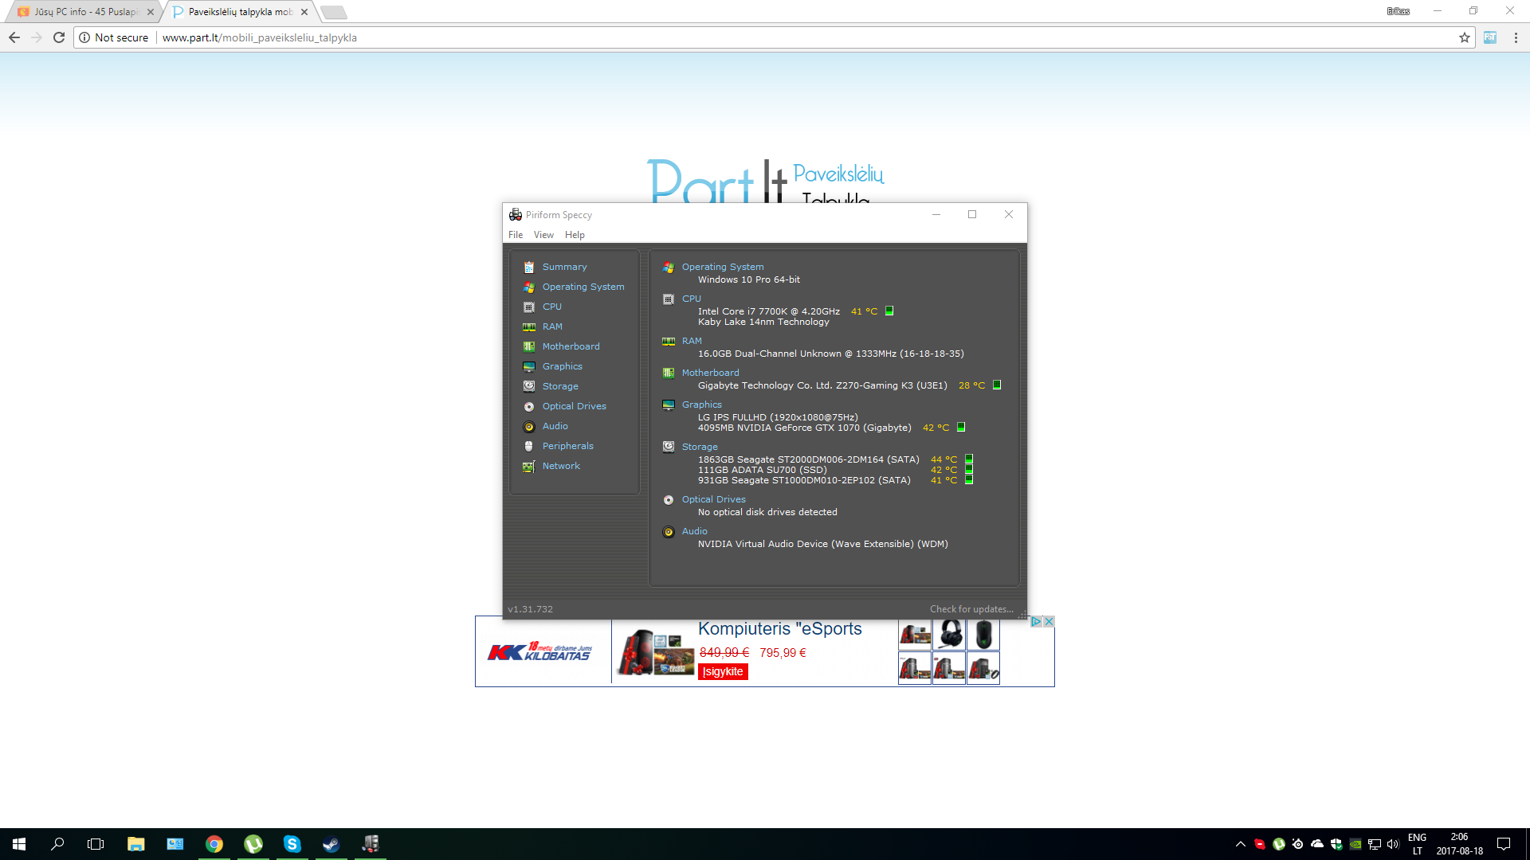Open File Explorer from taskbar
Image resolution: width=1530 pixels, height=860 pixels.
coord(136,844)
